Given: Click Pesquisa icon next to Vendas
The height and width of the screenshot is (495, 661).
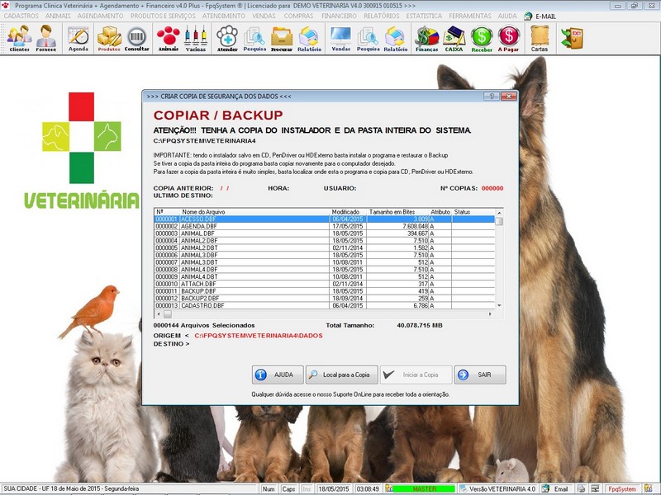Looking at the screenshot, I should click(x=368, y=39).
